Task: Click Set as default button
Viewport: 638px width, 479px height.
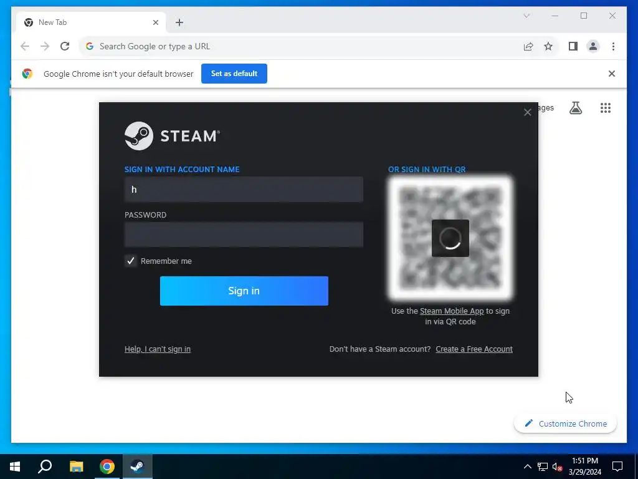Action: pos(234,74)
